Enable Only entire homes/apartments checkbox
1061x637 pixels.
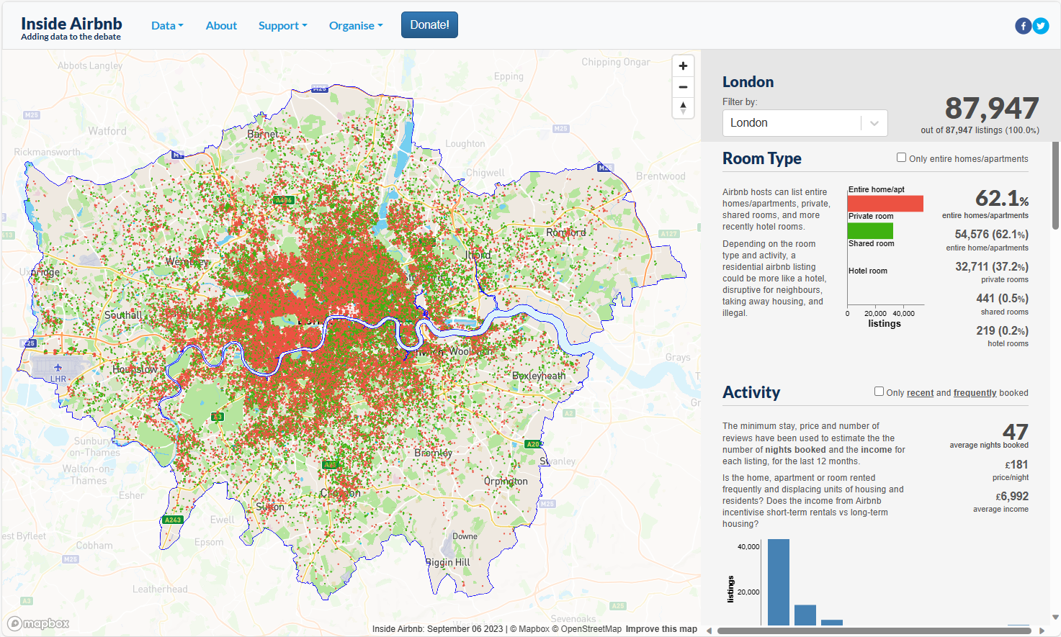click(x=901, y=158)
